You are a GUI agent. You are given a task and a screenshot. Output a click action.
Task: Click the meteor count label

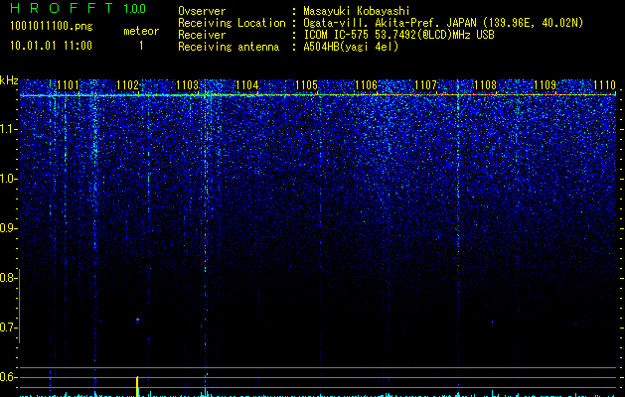point(141,31)
